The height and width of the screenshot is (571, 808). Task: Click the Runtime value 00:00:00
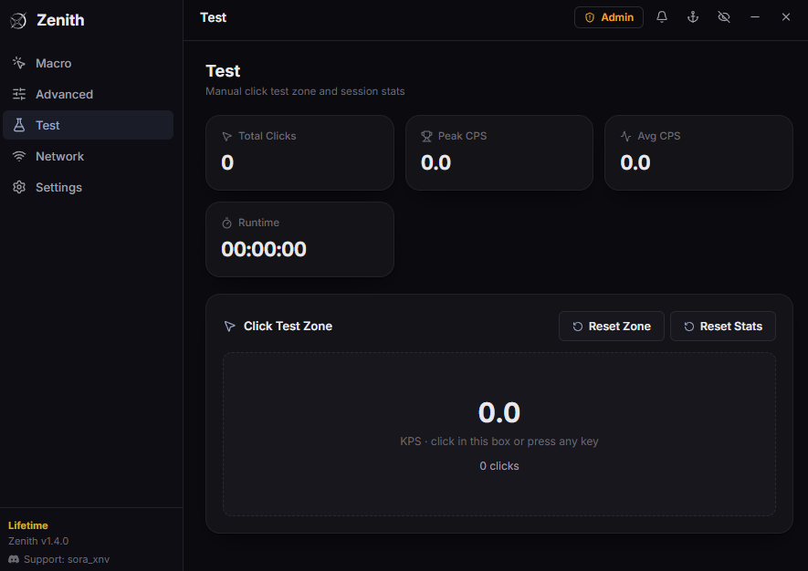click(264, 249)
